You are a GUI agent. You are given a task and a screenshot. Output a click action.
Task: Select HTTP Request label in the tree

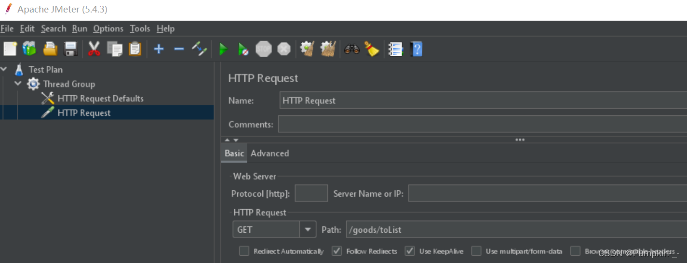click(84, 113)
